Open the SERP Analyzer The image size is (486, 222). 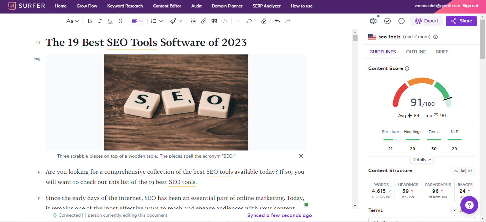tap(266, 6)
